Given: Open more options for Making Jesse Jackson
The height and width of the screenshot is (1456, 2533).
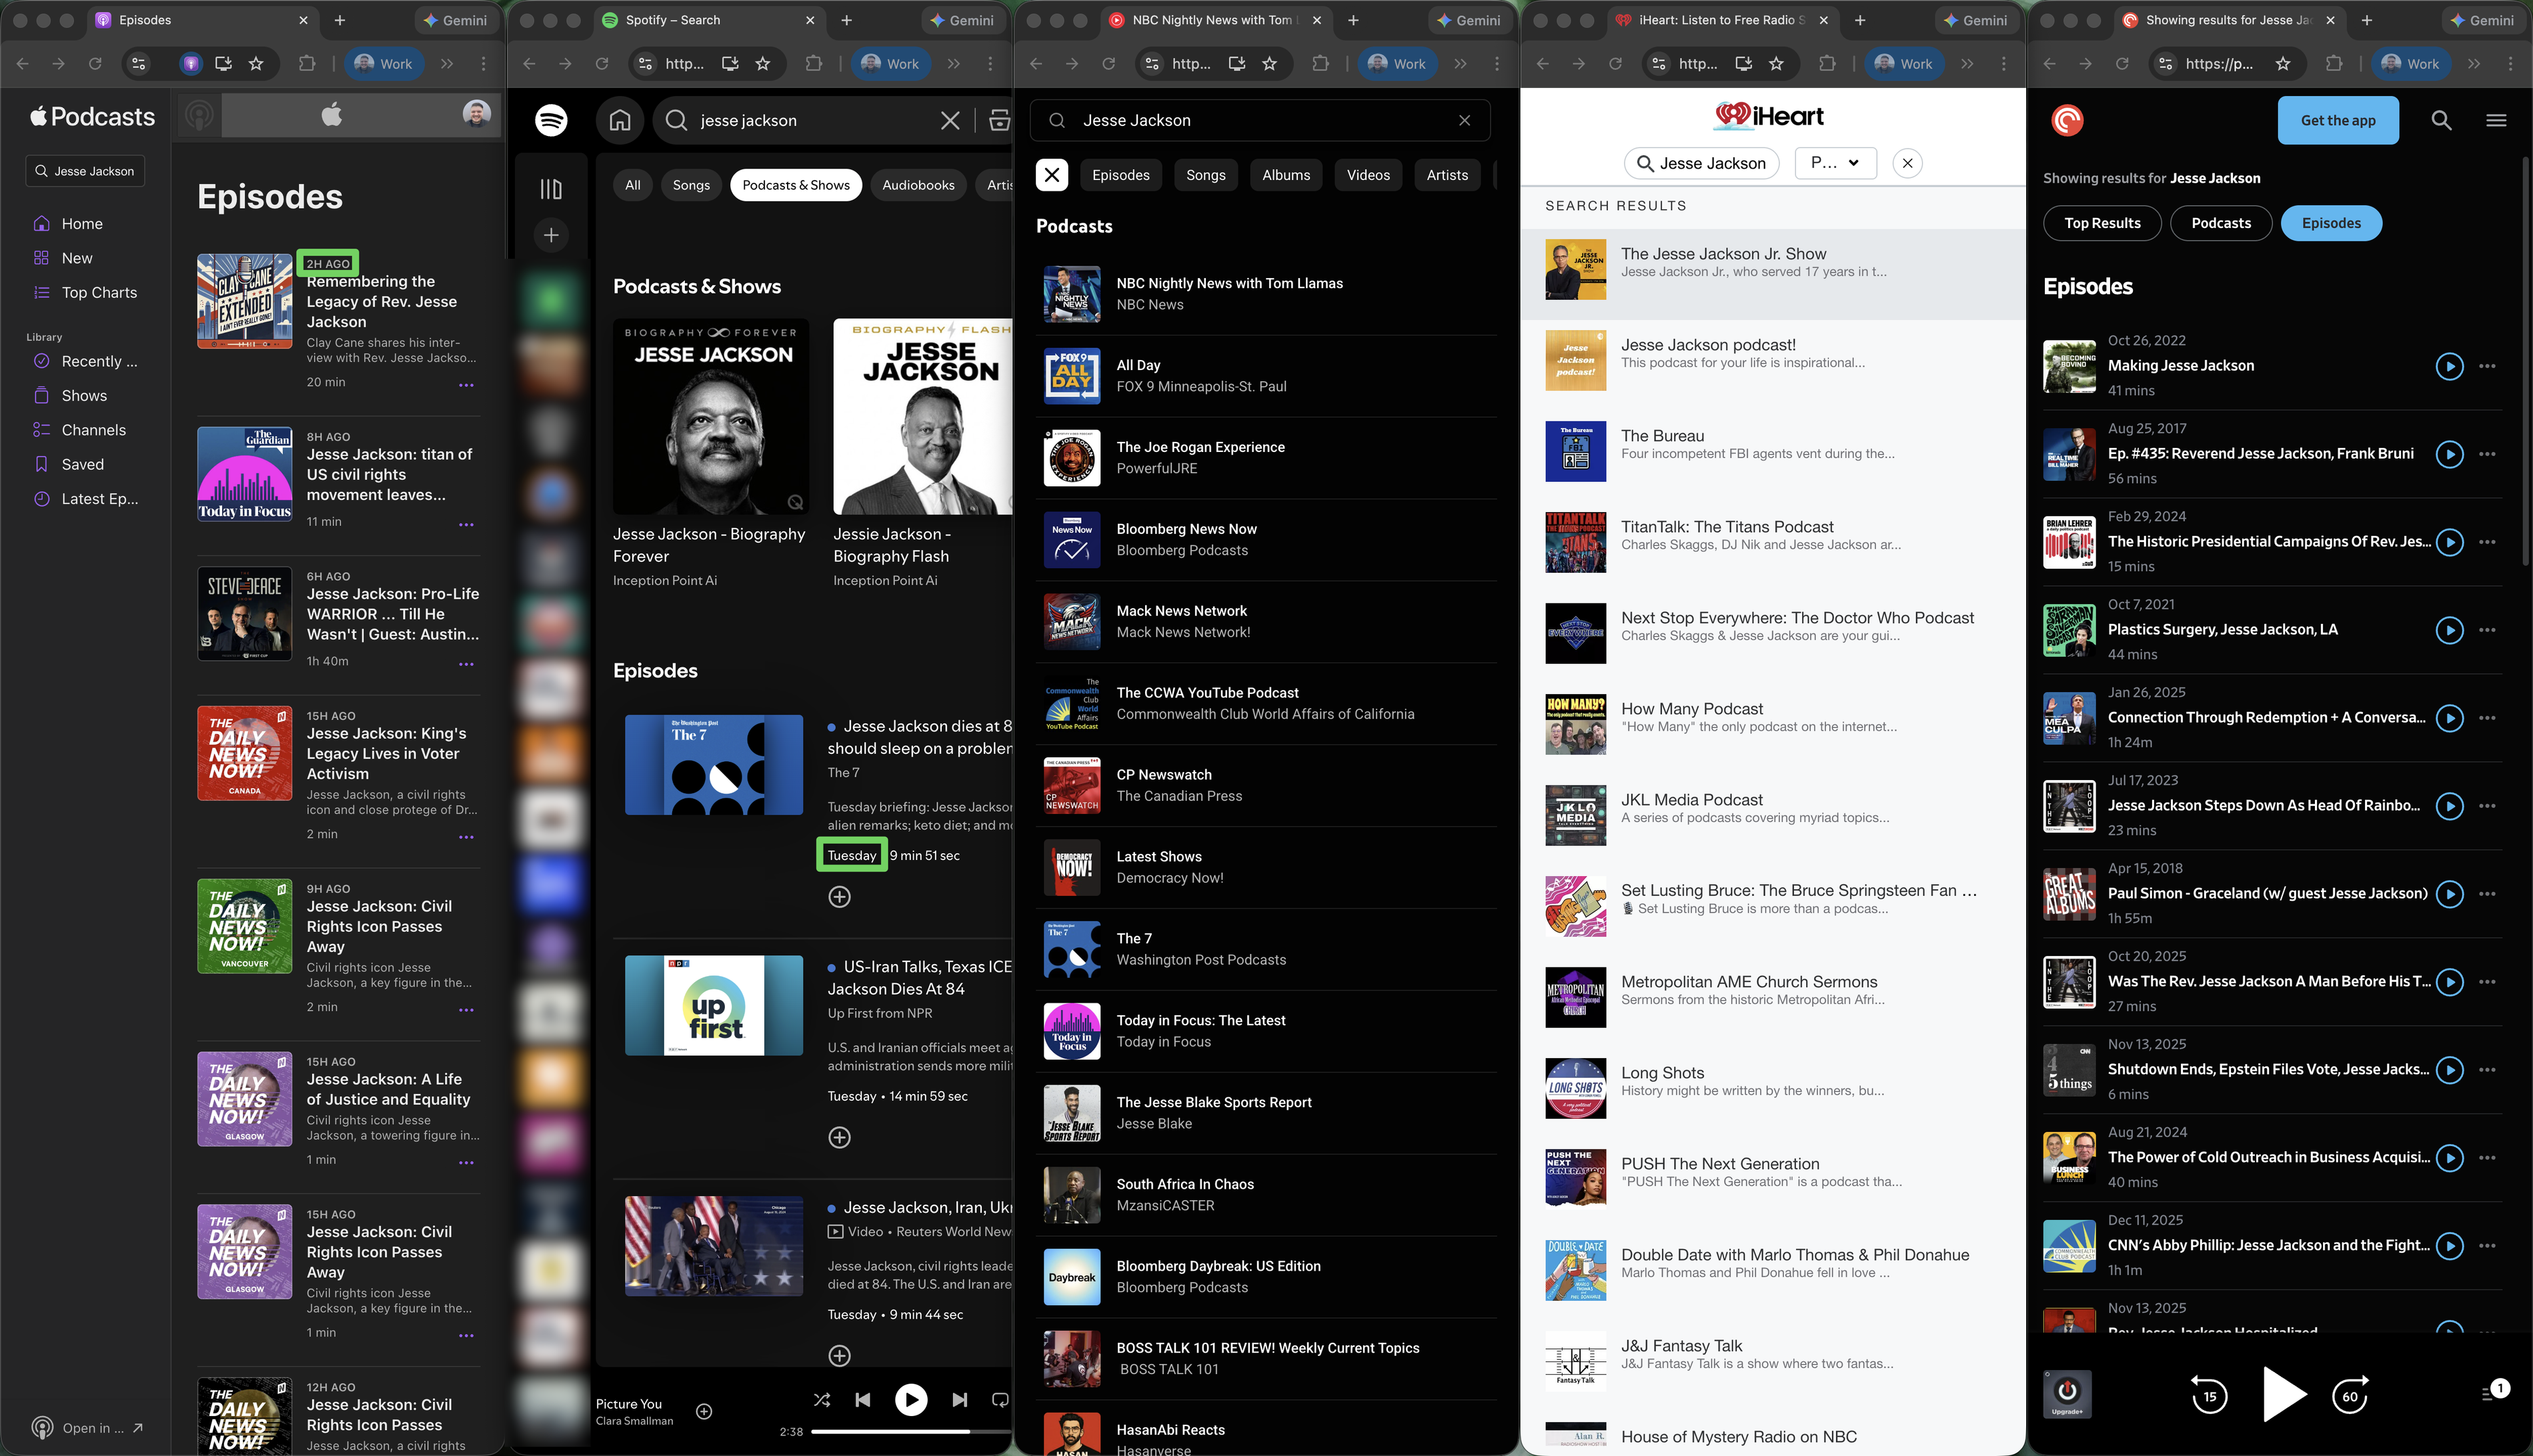Looking at the screenshot, I should click(x=2488, y=366).
